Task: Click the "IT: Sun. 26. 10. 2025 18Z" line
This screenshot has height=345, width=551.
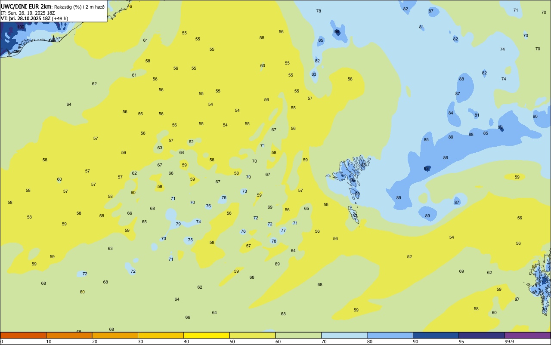Action: tap(28, 12)
